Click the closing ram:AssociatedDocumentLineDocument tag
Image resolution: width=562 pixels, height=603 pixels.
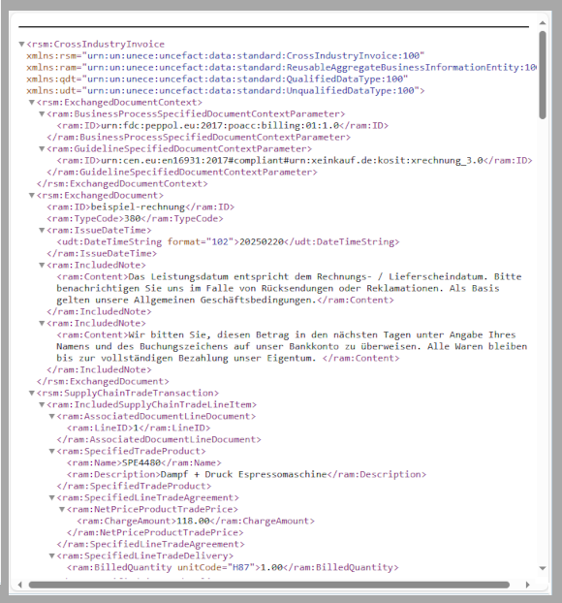point(159,439)
